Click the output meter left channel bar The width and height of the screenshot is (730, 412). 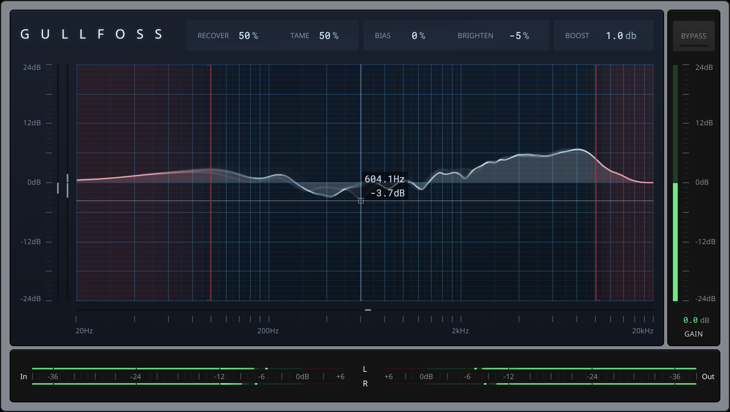coord(540,369)
